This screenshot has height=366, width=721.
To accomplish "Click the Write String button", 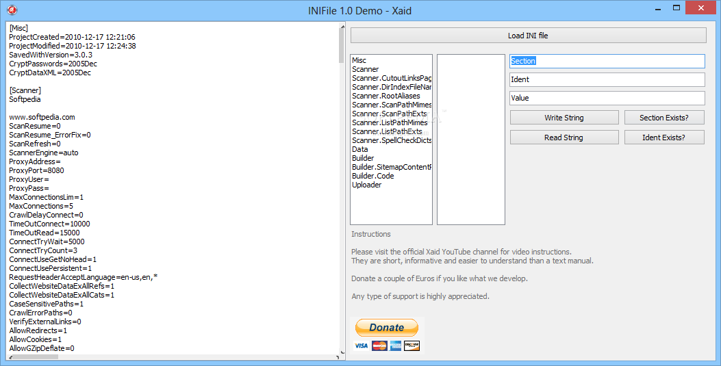I will point(564,118).
